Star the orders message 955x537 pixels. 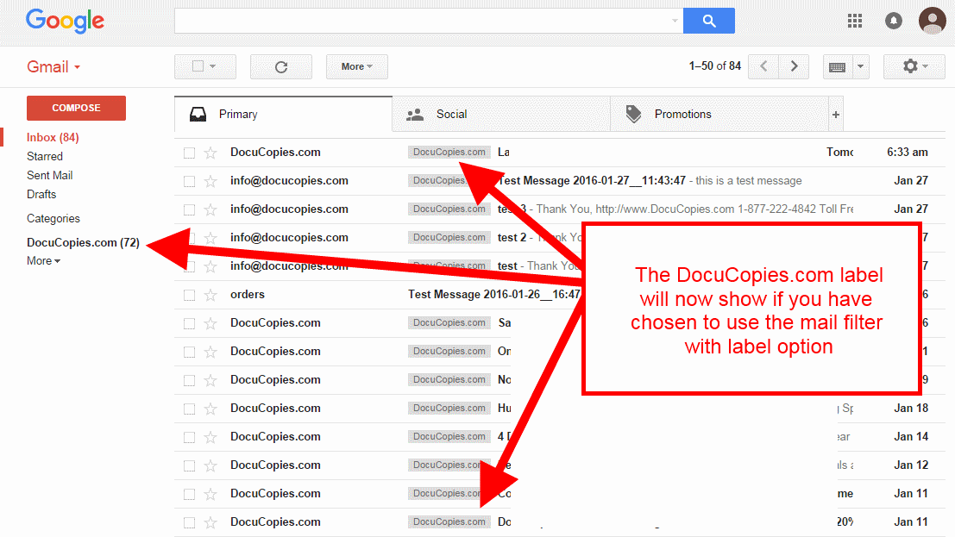pyautogui.click(x=210, y=295)
